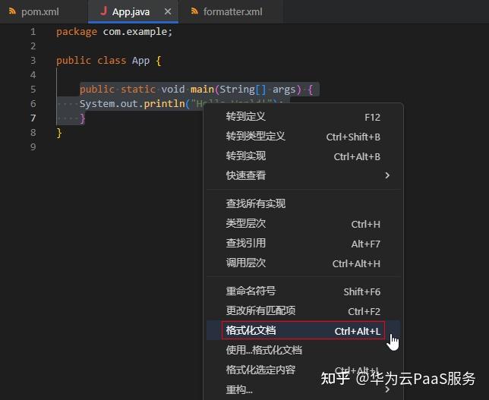The image size is (489, 400).
Task: Click the 'static' keyword on line 5
Action: [138, 90]
